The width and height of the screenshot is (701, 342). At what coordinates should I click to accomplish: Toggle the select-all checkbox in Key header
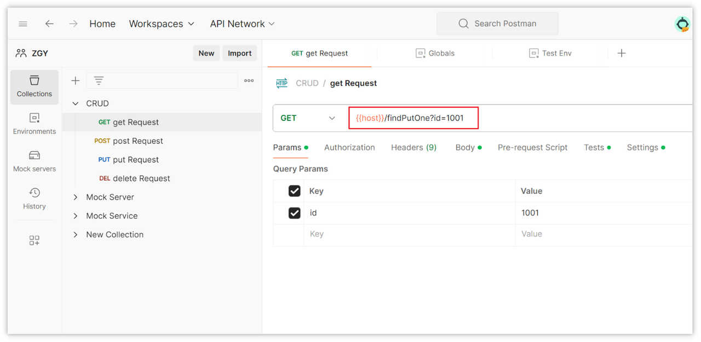tap(295, 191)
